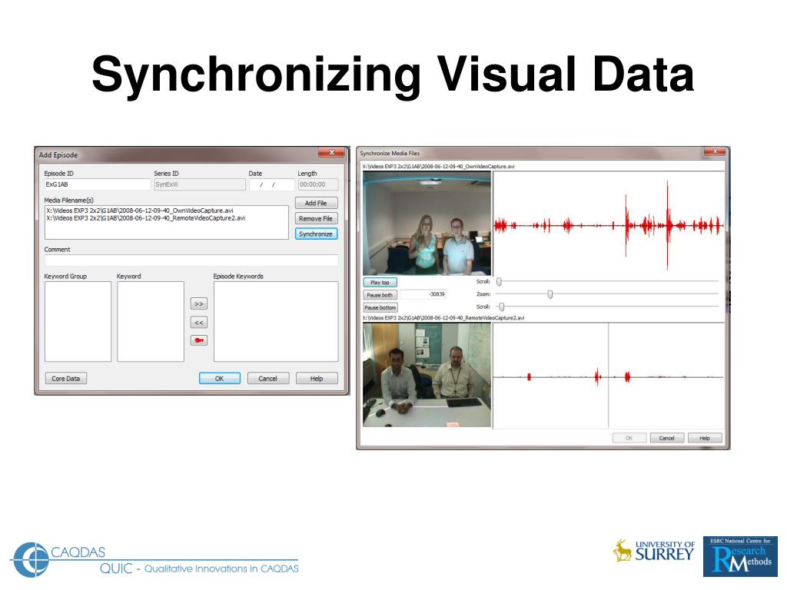The width and height of the screenshot is (787, 590).
Task: Click the top red audio waveform
Action: [x=609, y=226]
